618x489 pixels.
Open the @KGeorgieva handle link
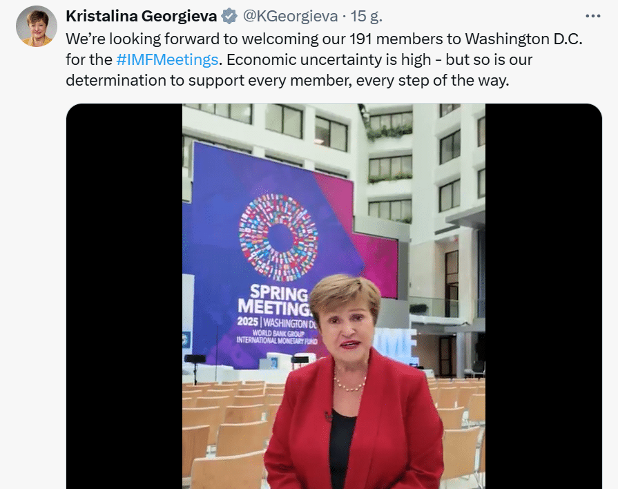pos(290,17)
